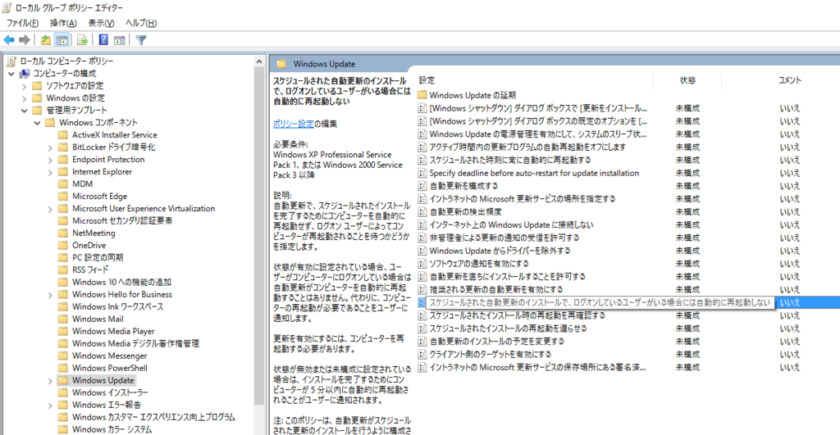840x435 pixels.
Task: Select the MDM folder in tree
Action: click(x=83, y=184)
